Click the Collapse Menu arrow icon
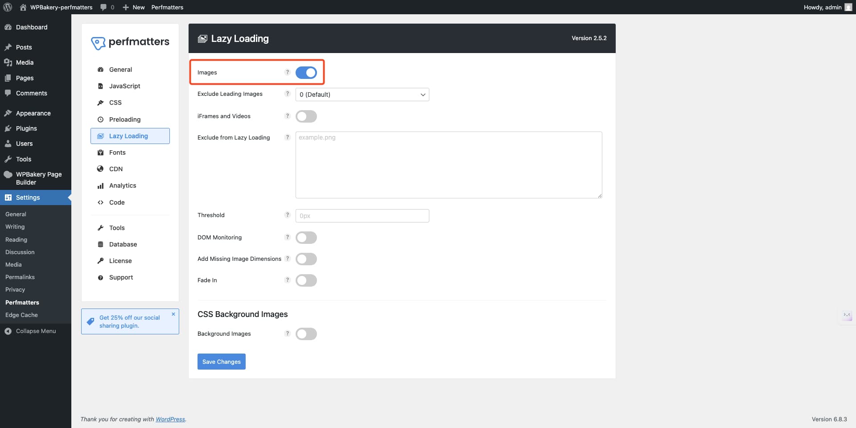This screenshot has height=428, width=856. coord(8,331)
